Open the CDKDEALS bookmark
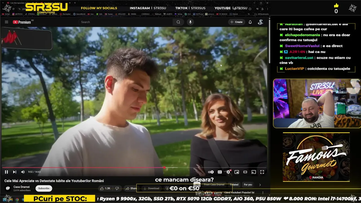This screenshot has height=203, width=361. pyautogui.click(x=146, y=14)
